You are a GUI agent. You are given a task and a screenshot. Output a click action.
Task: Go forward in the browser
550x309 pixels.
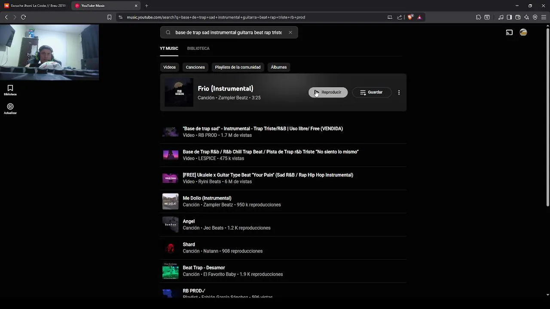(x=15, y=17)
